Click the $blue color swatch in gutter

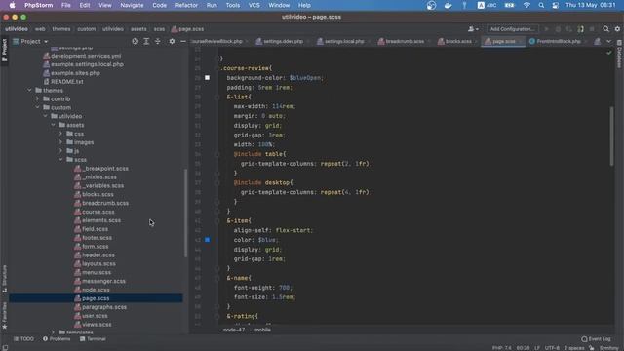(x=207, y=240)
